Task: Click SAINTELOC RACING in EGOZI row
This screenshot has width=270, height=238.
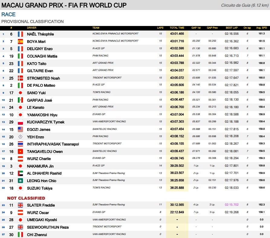Action: pyautogui.click(x=105, y=129)
